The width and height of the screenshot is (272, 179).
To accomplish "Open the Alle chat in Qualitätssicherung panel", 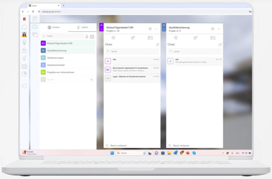I will [194, 61].
